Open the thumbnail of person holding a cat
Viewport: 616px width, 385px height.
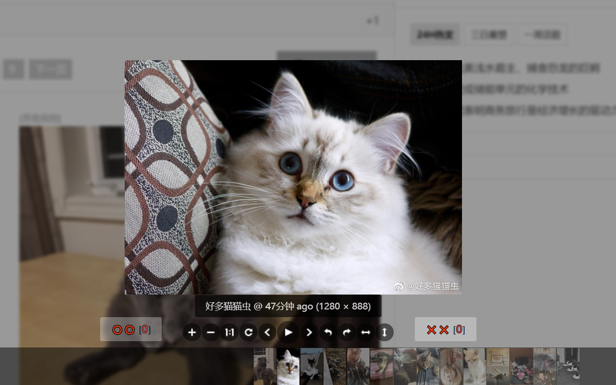click(x=358, y=366)
